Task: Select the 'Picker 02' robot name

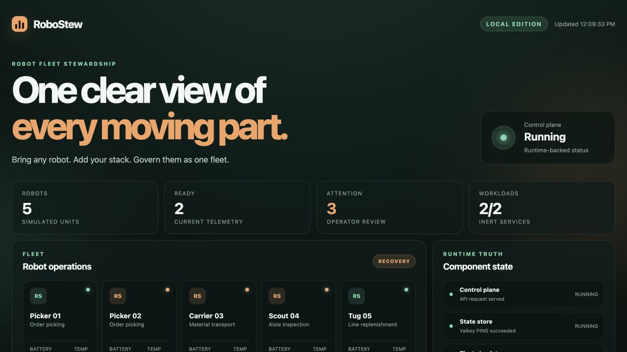Action: pos(125,316)
